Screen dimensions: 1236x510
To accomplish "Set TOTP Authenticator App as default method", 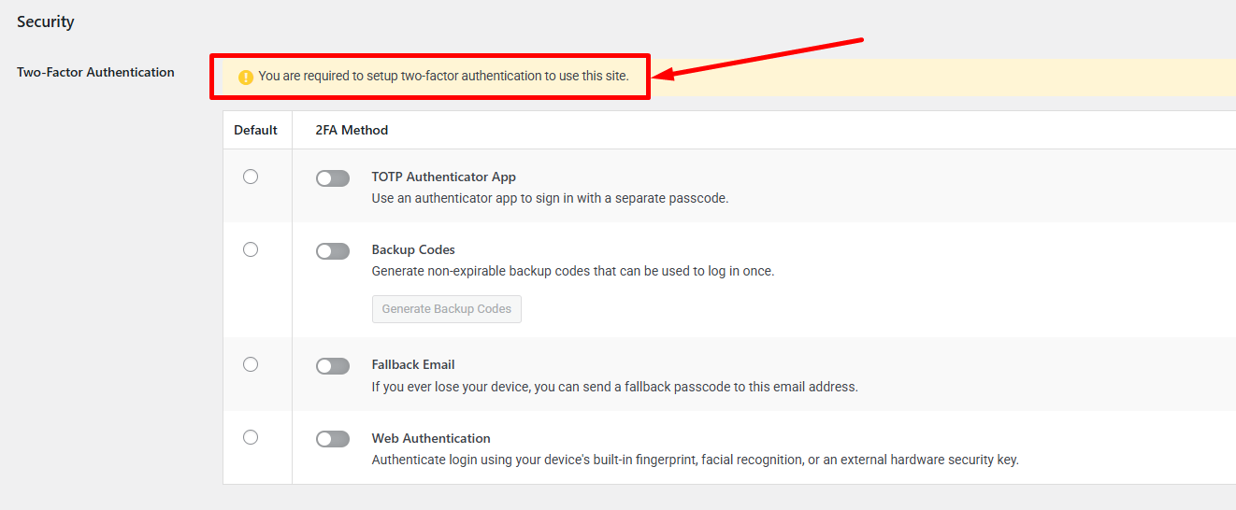I will pyautogui.click(x=251, y=177).
